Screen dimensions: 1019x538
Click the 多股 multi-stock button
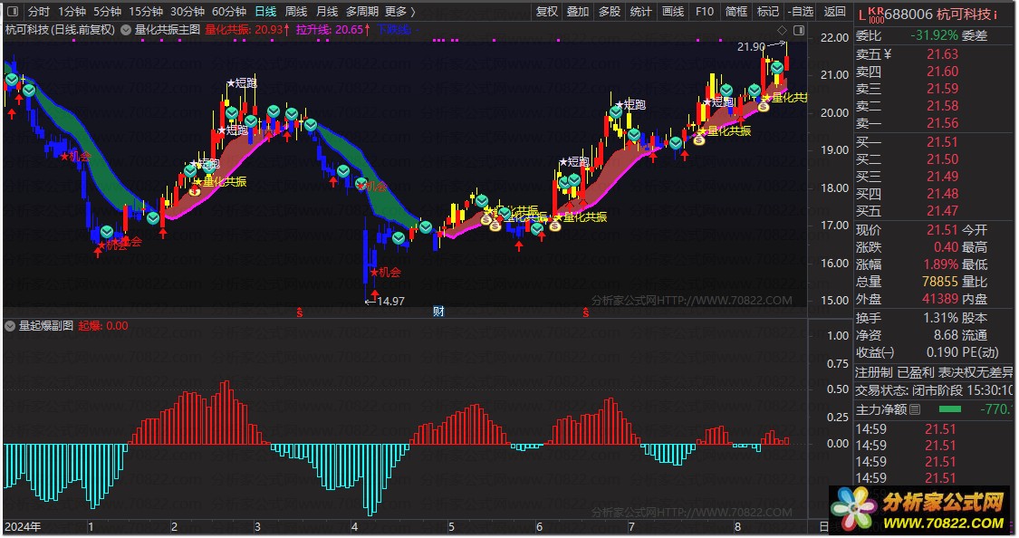tap(609, 11)
